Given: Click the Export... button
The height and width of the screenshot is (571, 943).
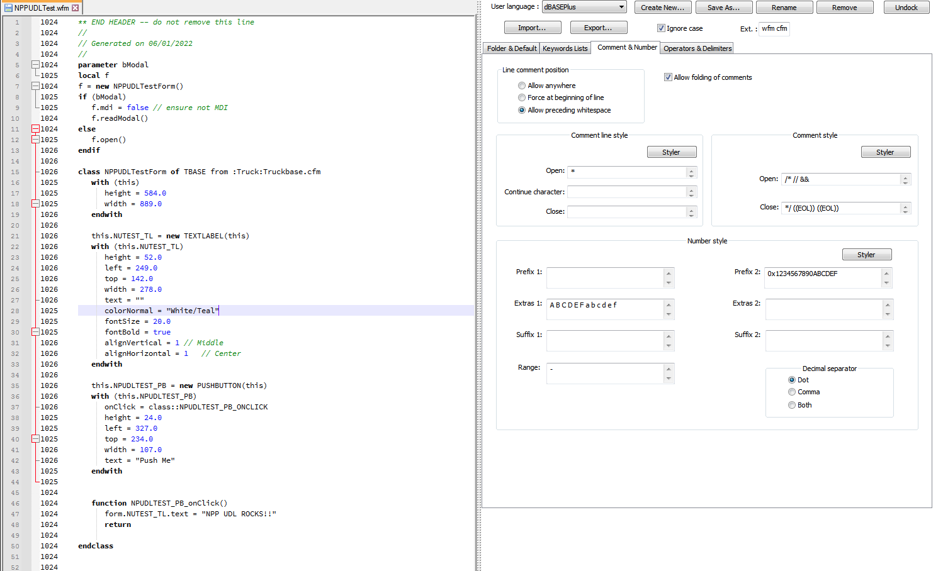Looking at the screenshot, I should point(598,28).
